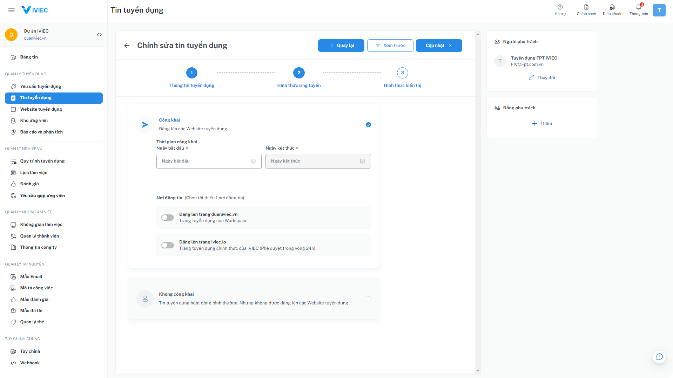Open the hamburger menu icon
673x378 pixels.
[x=12, y=10]
